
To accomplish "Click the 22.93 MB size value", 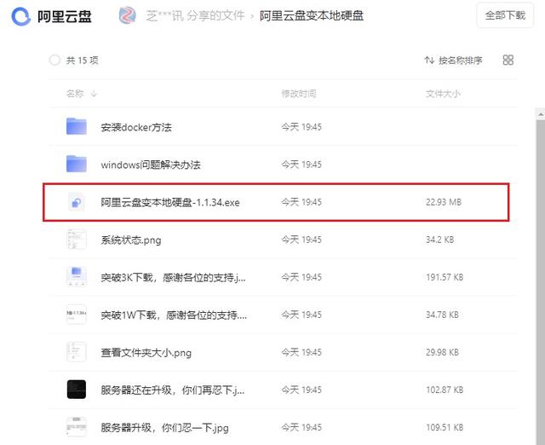I will 444,202.
